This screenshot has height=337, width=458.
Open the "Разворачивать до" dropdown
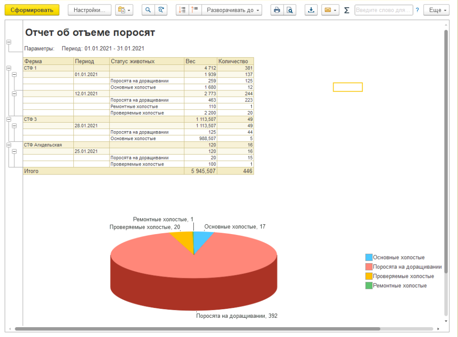[x=232, y=10]
